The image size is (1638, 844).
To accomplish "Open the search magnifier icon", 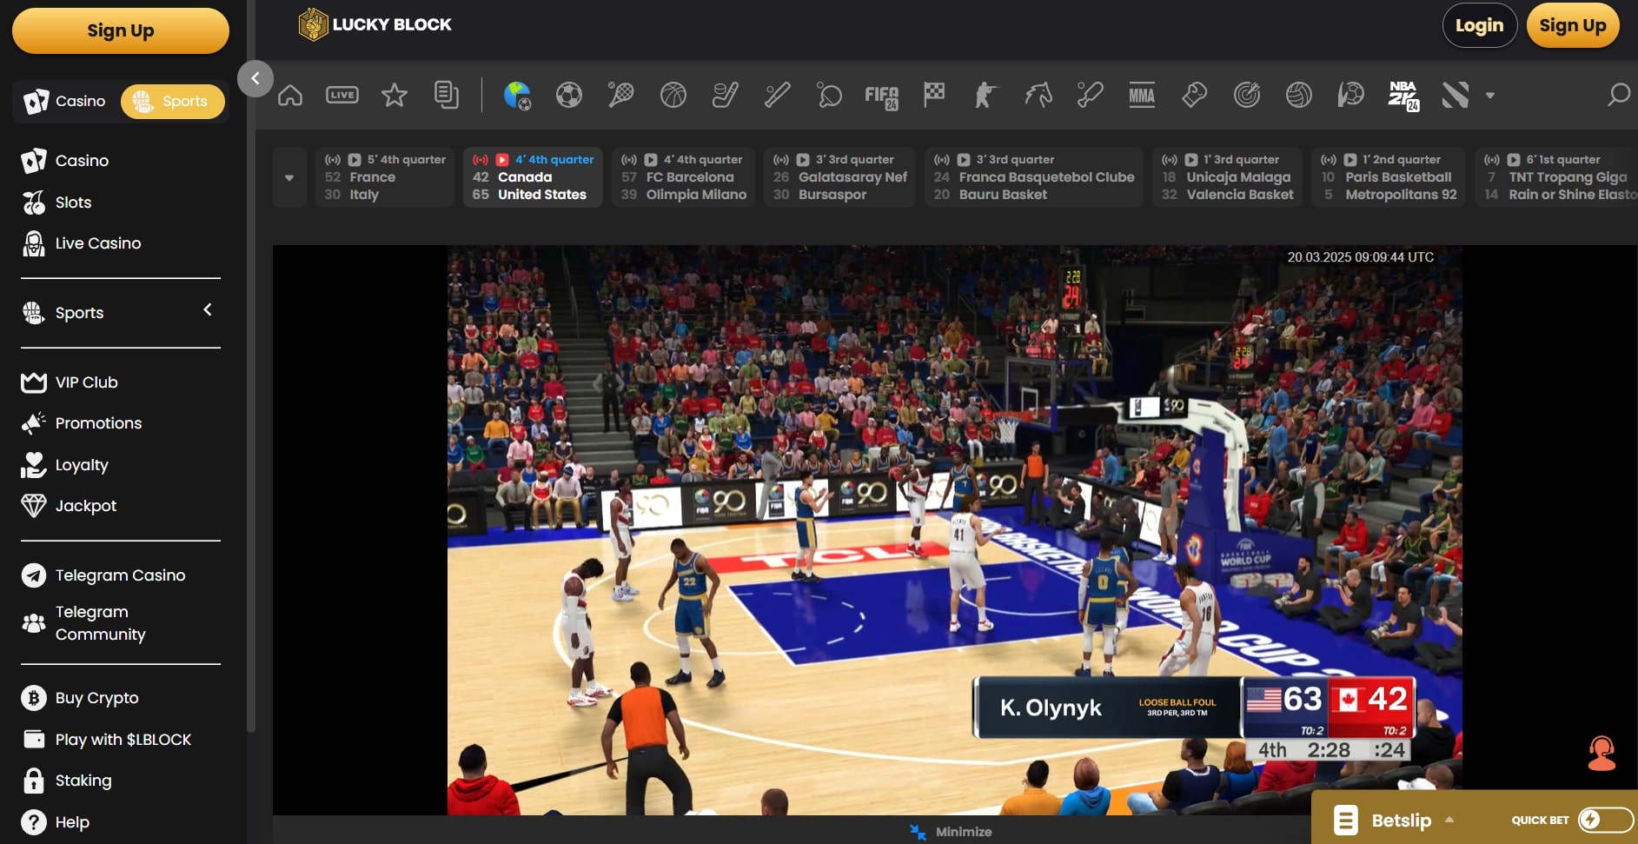I will click(x=1618, y=95).
